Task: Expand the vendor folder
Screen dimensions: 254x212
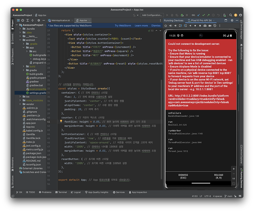Action: pyautogui.click(x=20, y=104)
